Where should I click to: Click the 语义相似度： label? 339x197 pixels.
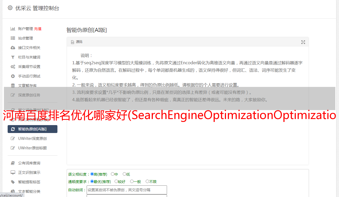79,174
